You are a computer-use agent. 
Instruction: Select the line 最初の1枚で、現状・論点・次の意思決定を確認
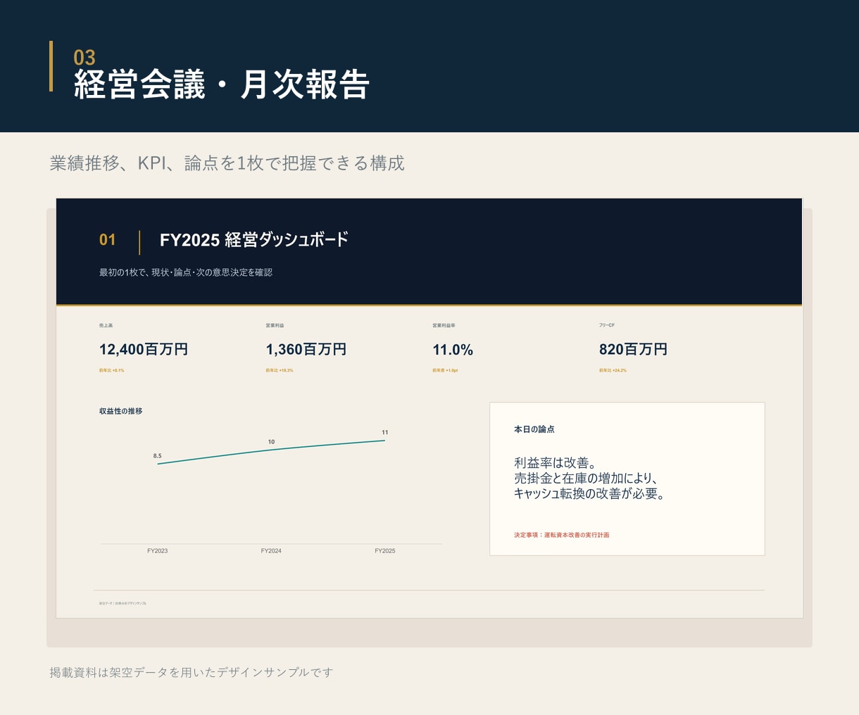pyautogui.click(x=186, y=272)
